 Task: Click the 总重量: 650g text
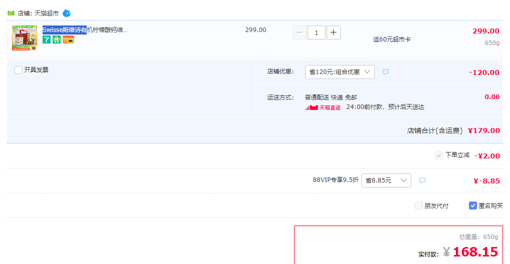478,236
